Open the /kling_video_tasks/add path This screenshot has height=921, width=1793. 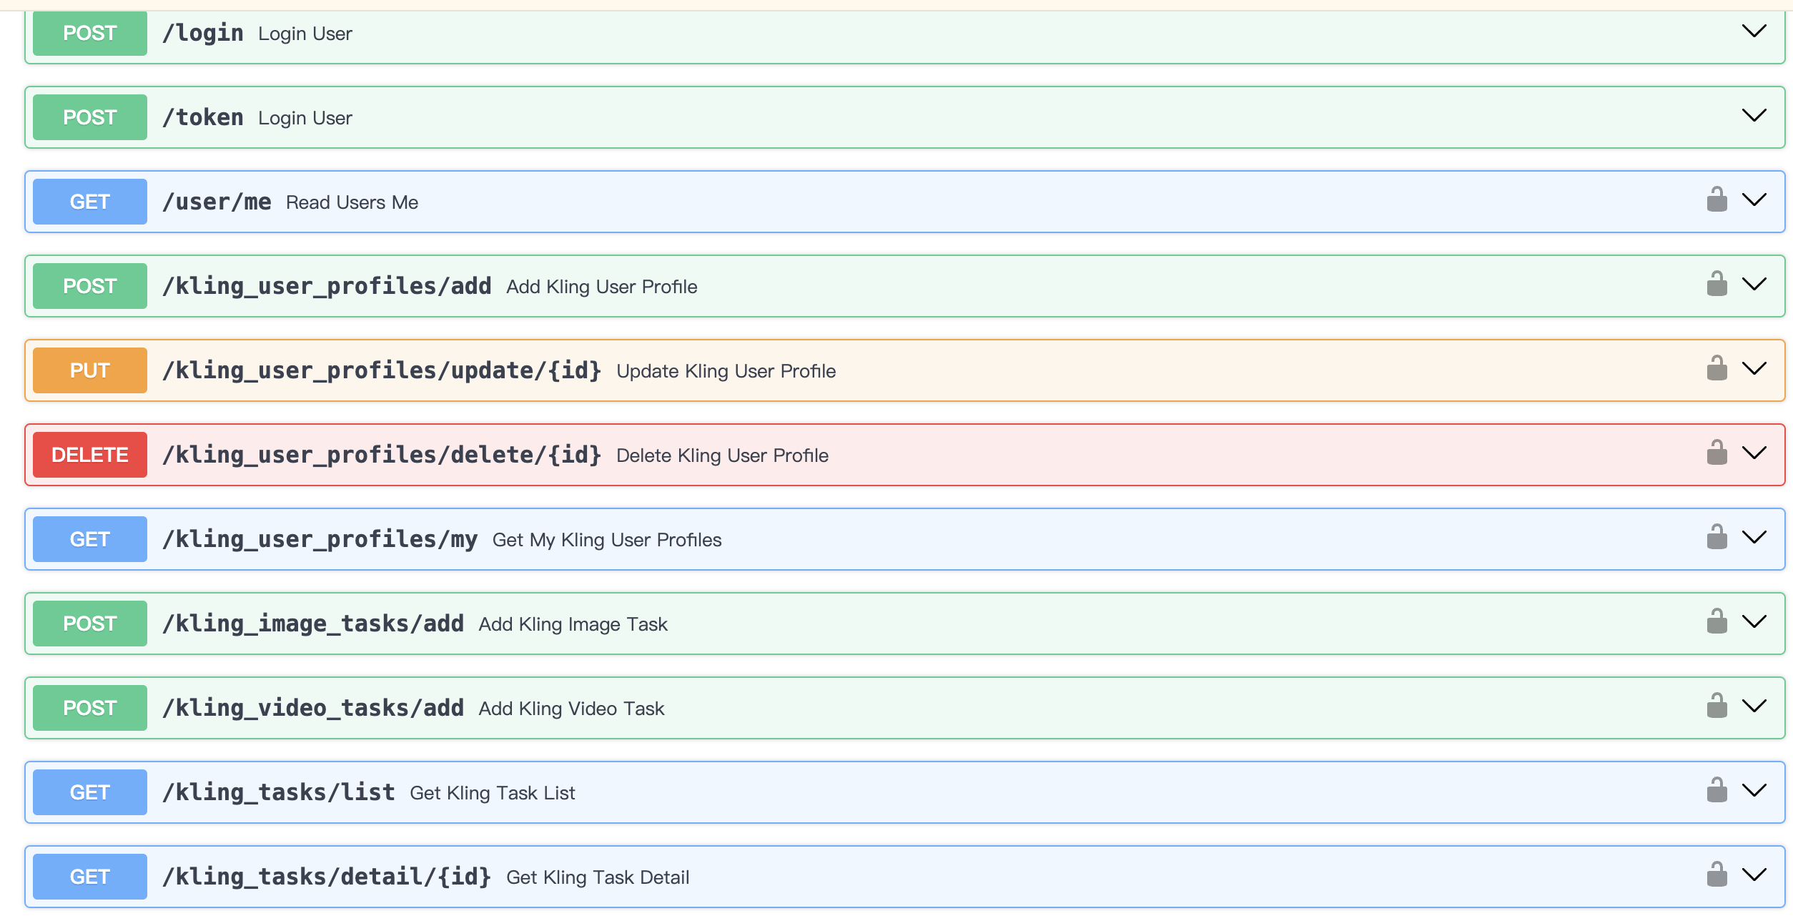click(x=313, y=708)
